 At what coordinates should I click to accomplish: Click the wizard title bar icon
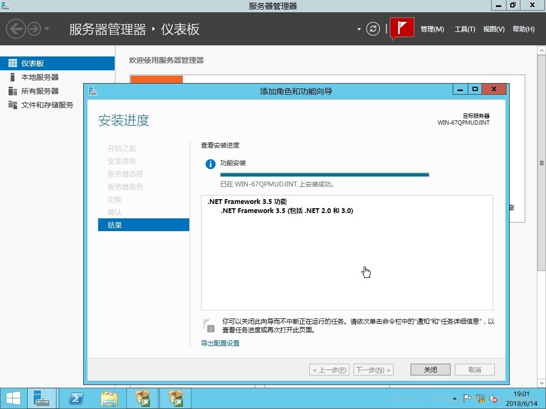click(x=93, y=91)
